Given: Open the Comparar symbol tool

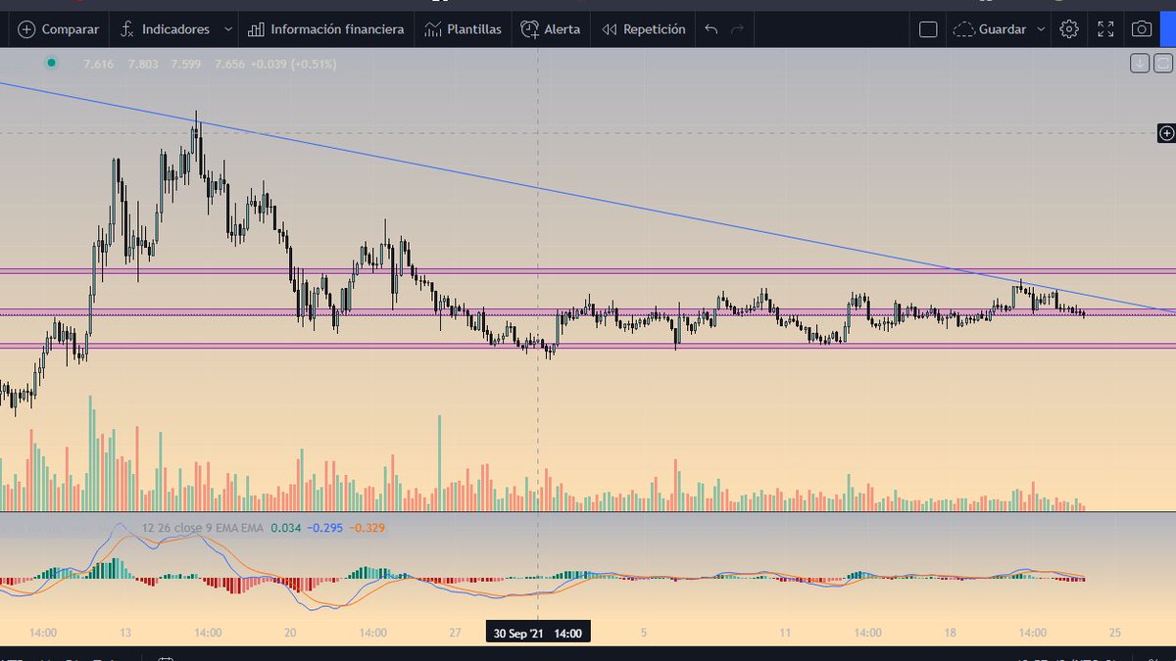Looking at the screenshot, I should [x=59, y=29].
